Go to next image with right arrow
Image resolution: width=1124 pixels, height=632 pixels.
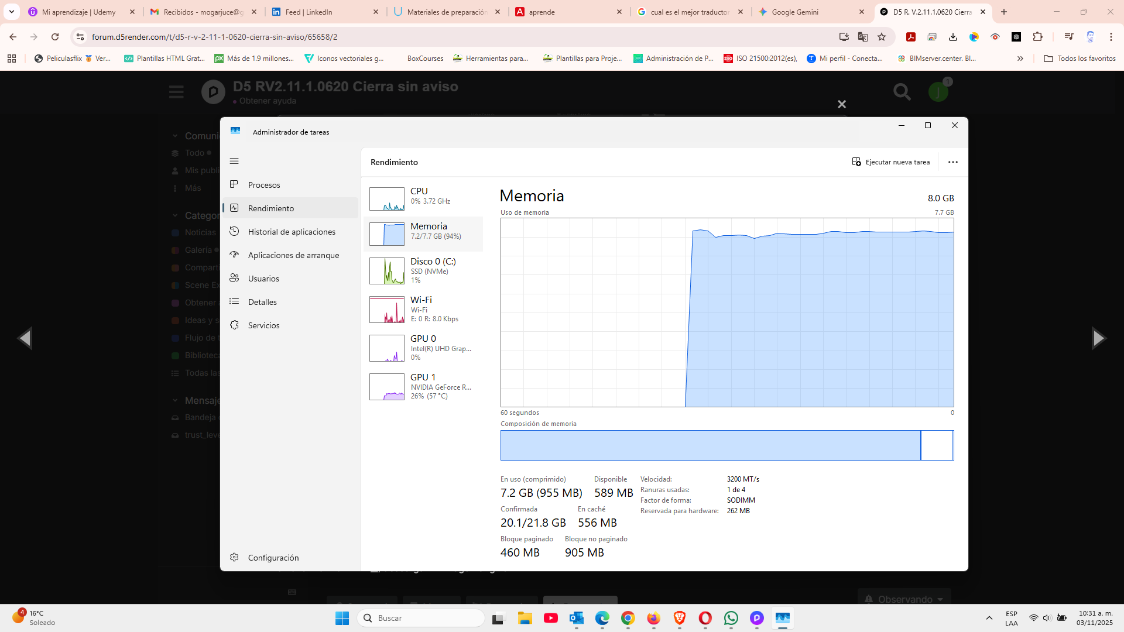[x=1098, y=338]
